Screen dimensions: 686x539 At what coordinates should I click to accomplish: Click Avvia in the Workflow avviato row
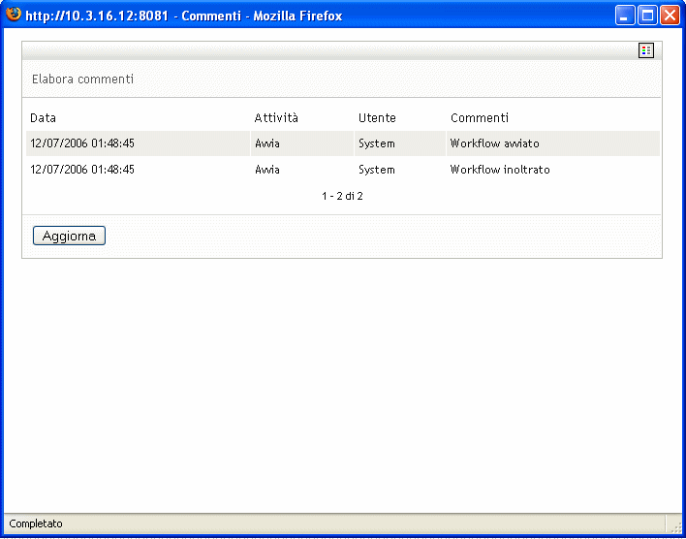tap(267, 143)
